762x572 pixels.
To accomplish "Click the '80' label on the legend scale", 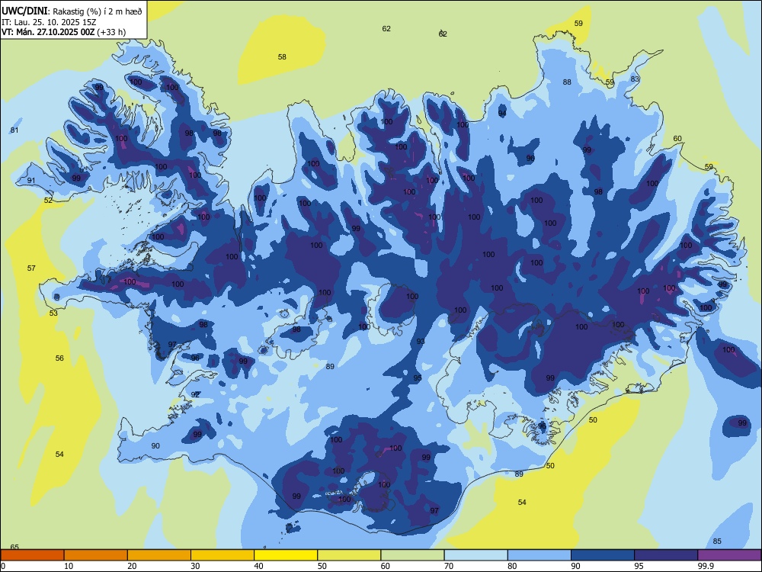I will click(512, 566).
